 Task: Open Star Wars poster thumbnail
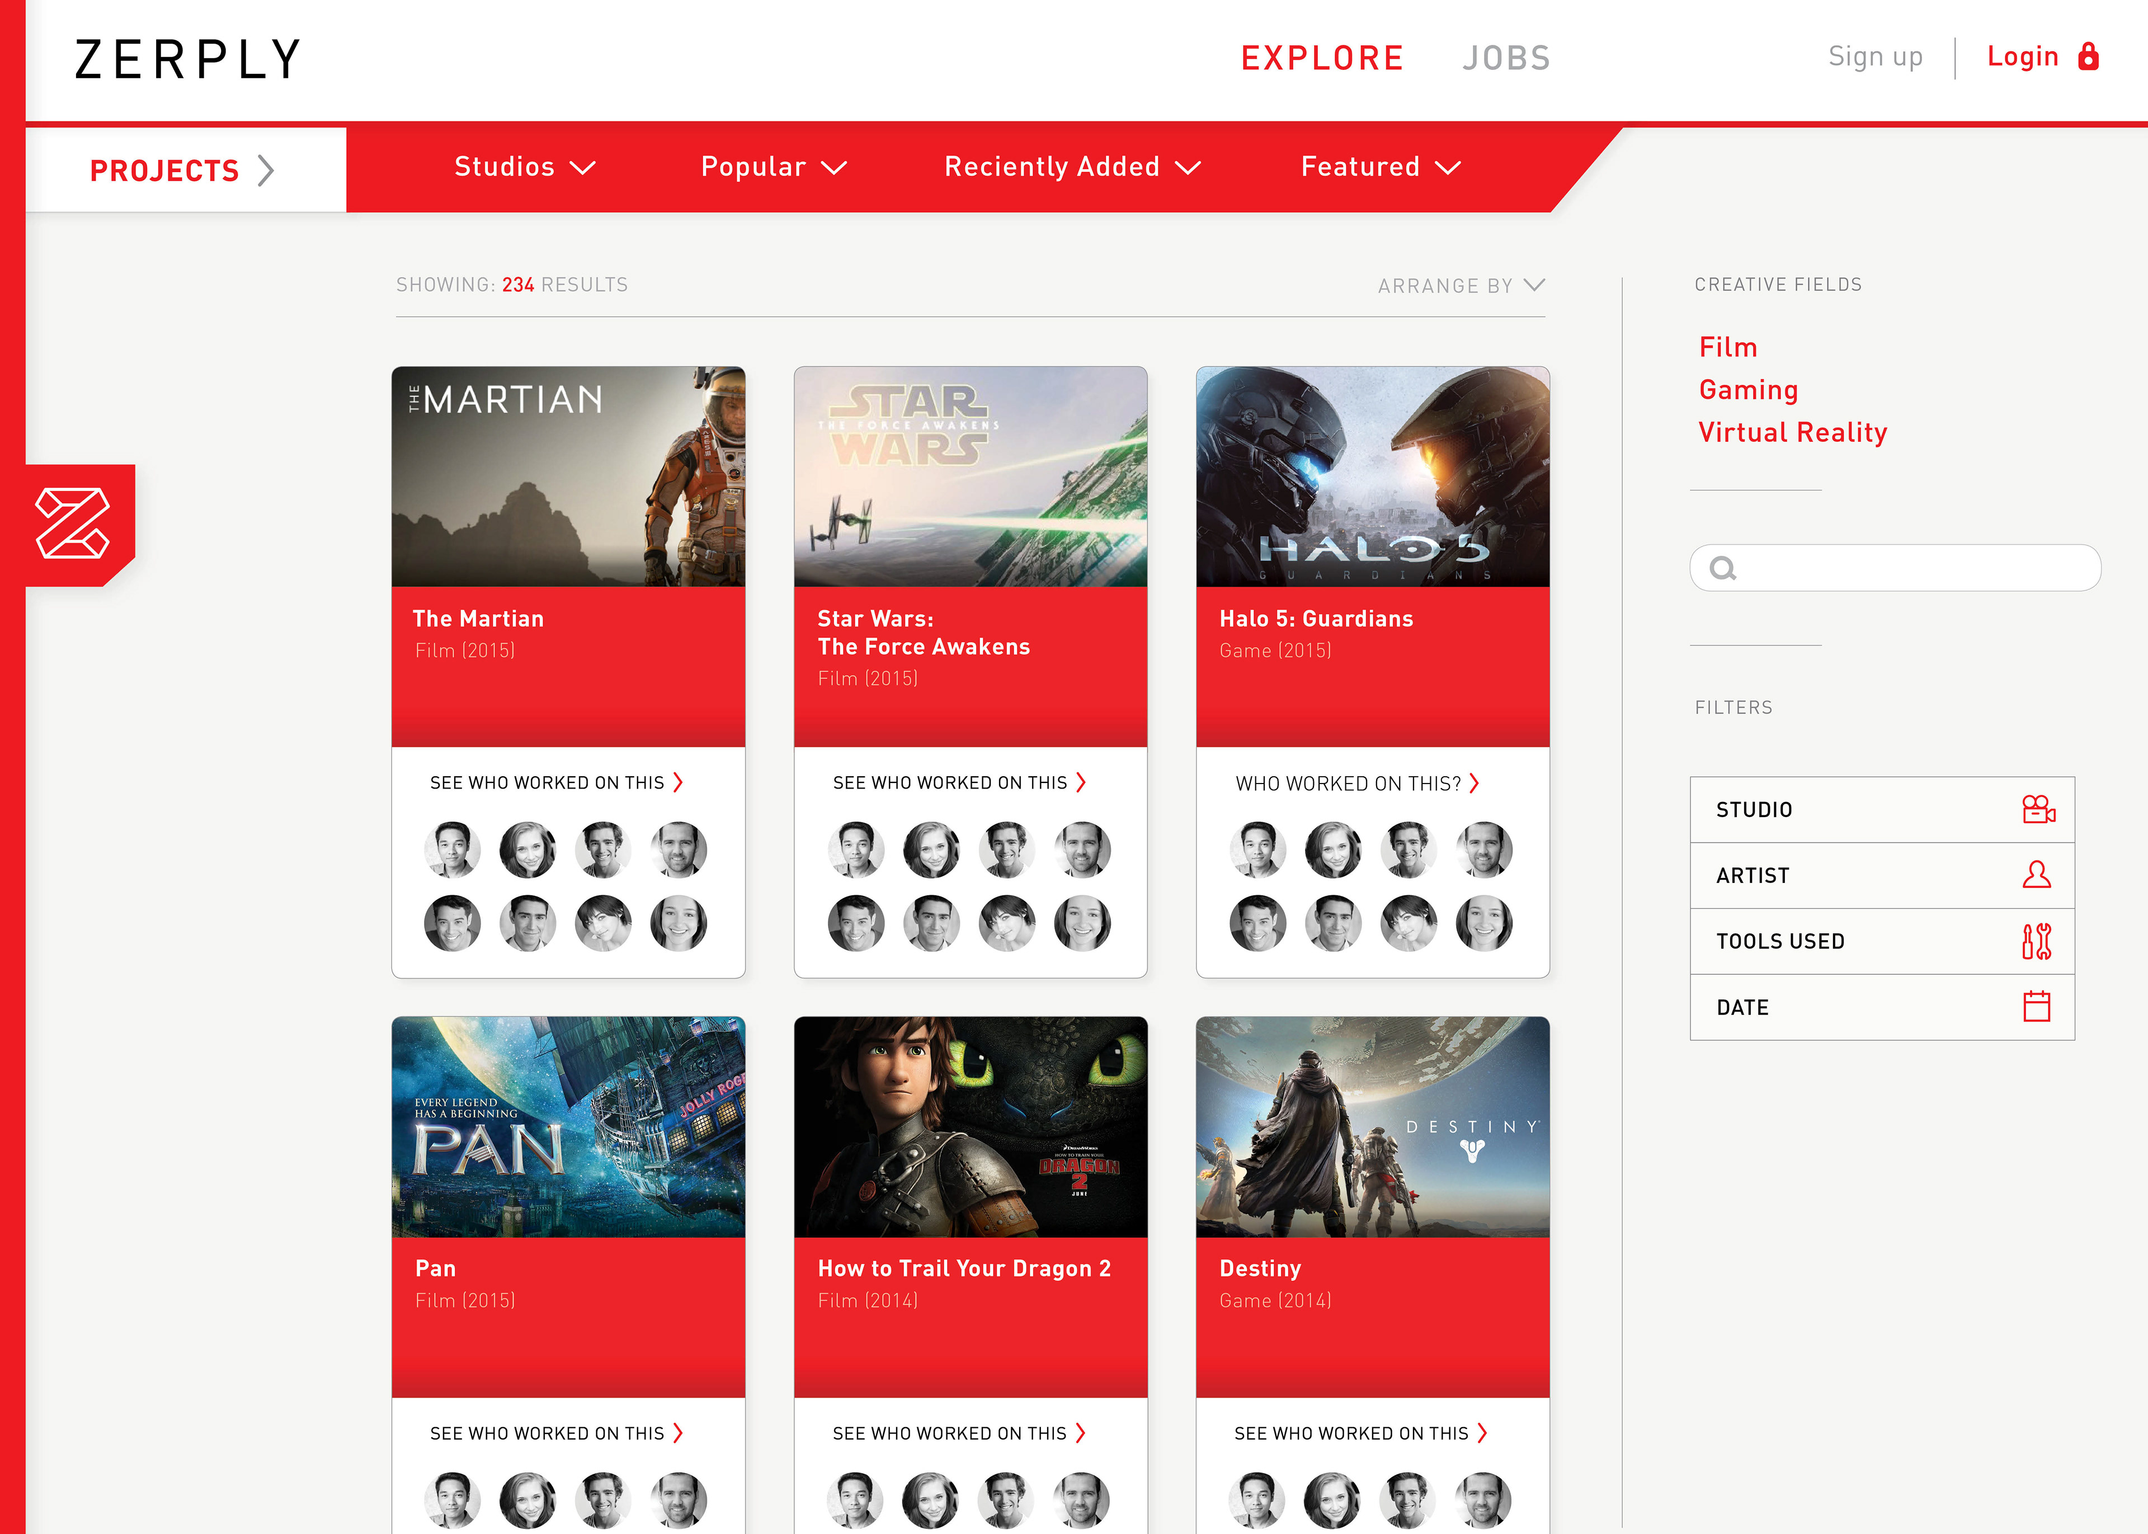point(971,477)
